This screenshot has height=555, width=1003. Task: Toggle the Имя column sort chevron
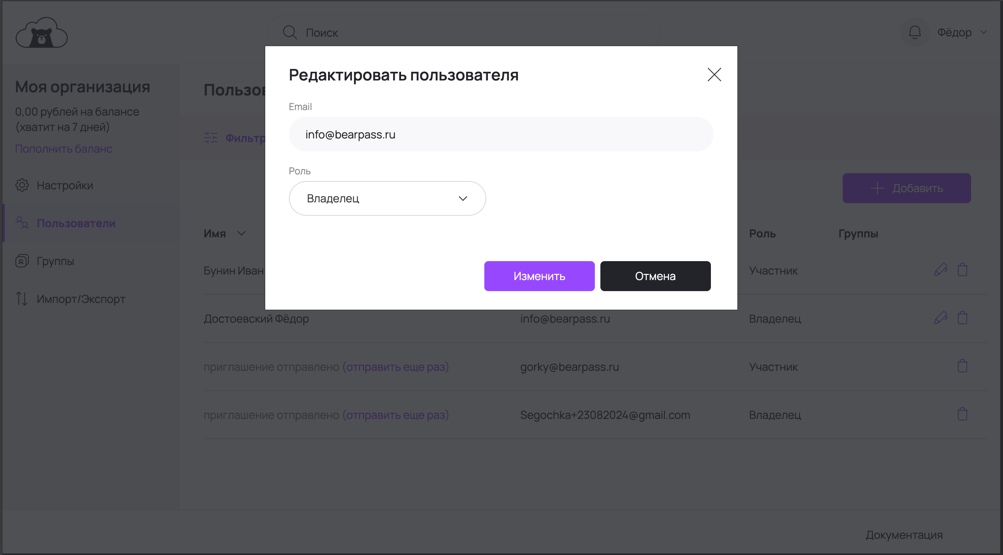pos(242,234)
